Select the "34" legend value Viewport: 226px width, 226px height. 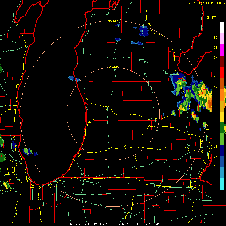(x=216, y=107)
